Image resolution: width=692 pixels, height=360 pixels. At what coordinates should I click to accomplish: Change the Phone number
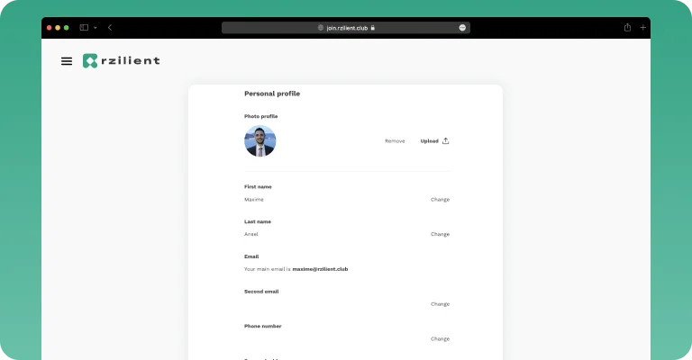[x=440, y=338]
